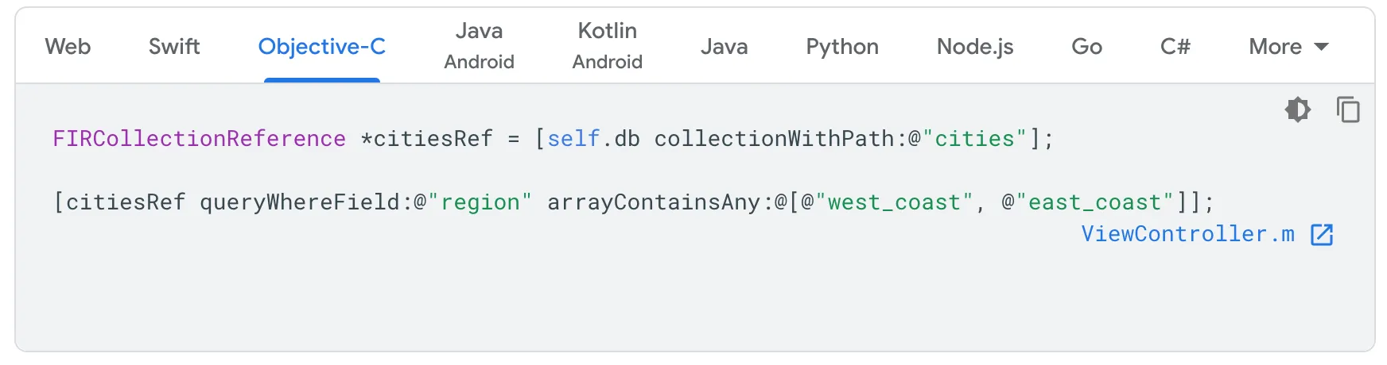1387x365 pixels.
Task: Copy the code sample to clipboard
Action: point(1348,109)
